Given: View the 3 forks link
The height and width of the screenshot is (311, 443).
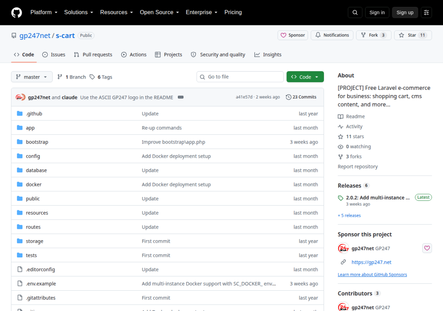Looking at the screenshot, I should click(x=350, y=157).
